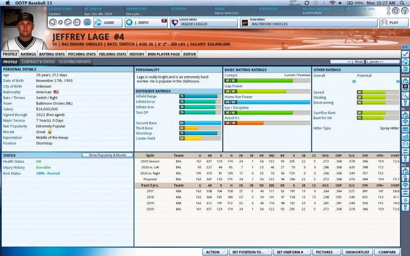The width and height of the screenshot is (410, 256).
Task: Click the dollar sign finances icon in the sidebar
Action: pyautogui.click(x=405, y=200)
